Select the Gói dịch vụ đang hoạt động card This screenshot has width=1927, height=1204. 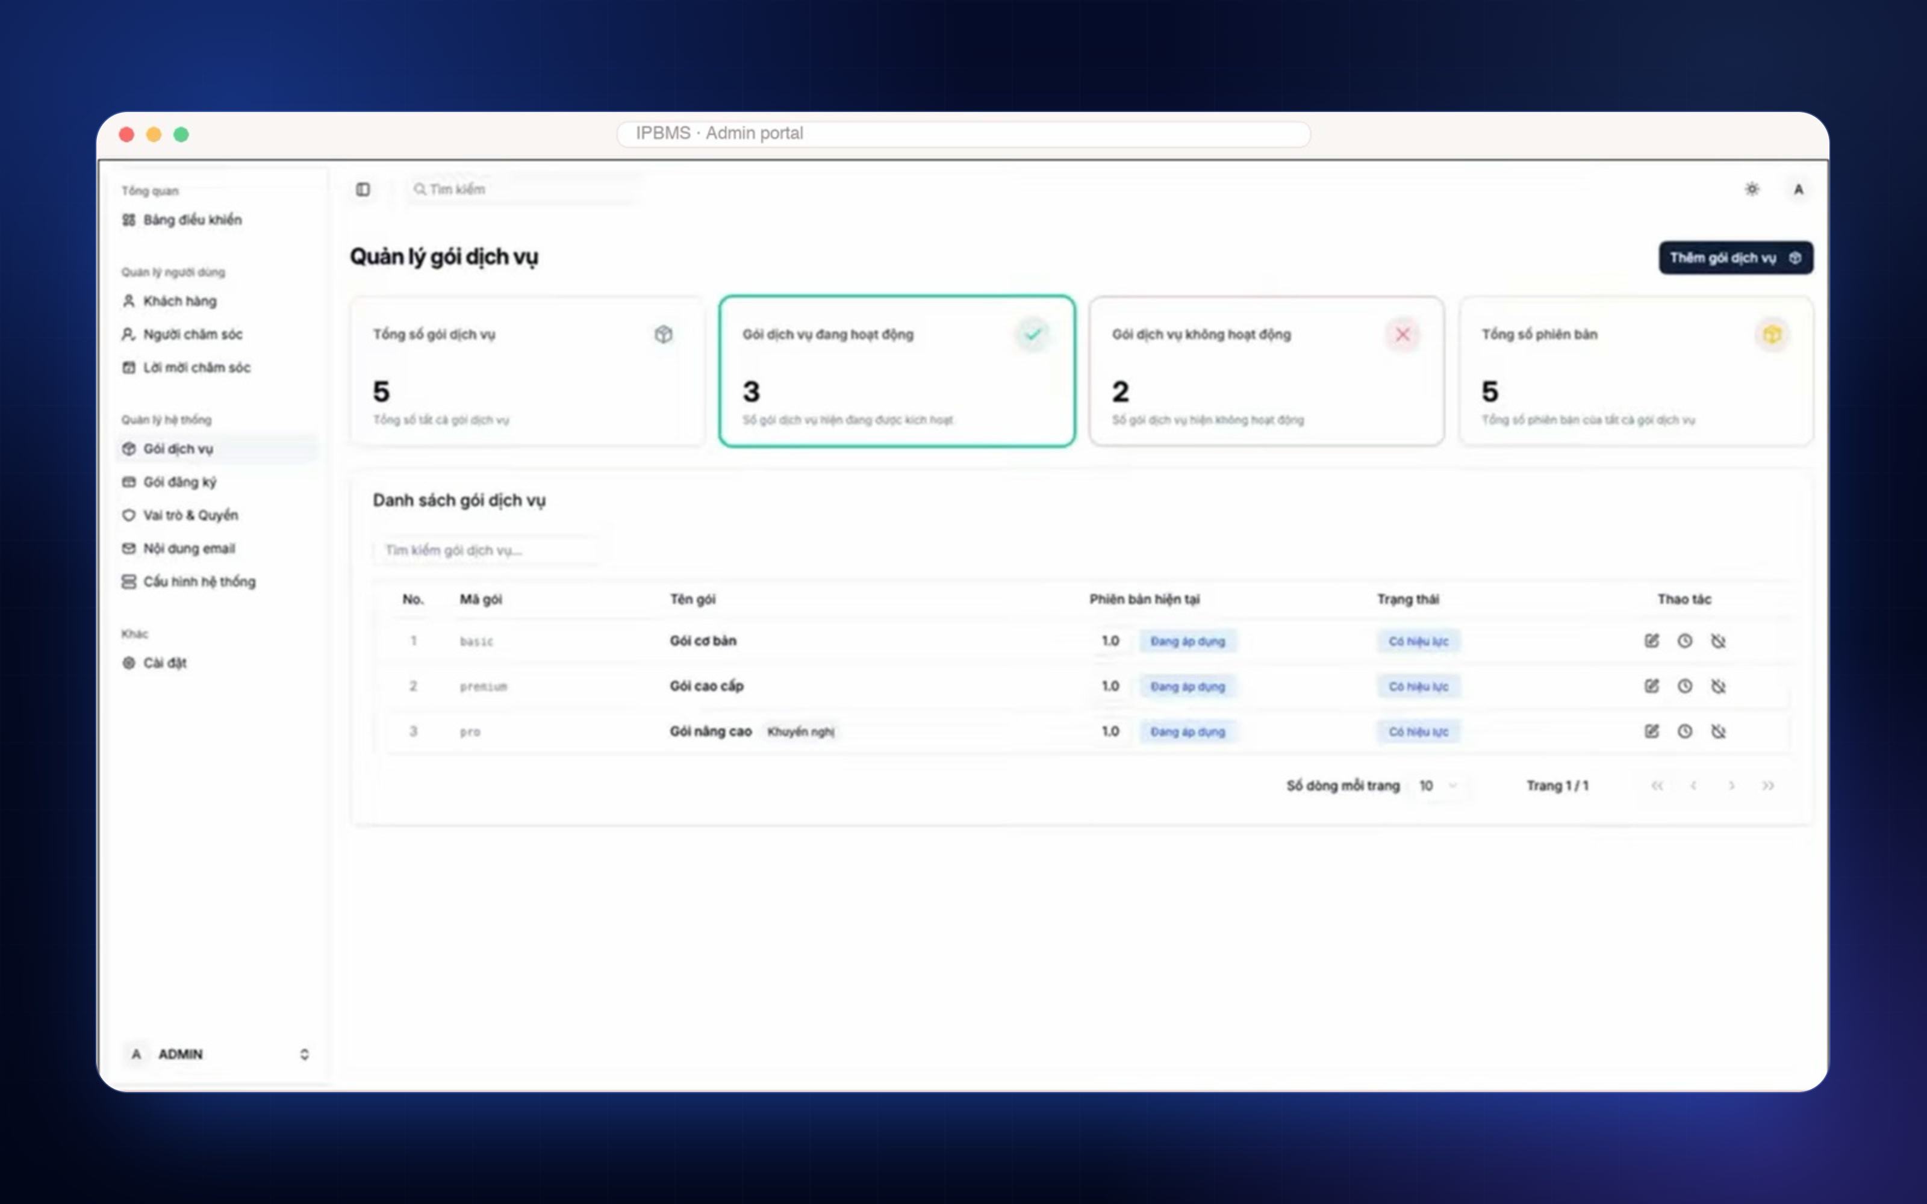897,371
